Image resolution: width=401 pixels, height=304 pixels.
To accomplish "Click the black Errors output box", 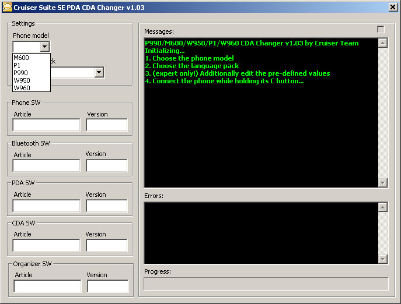I will point(261,233).
